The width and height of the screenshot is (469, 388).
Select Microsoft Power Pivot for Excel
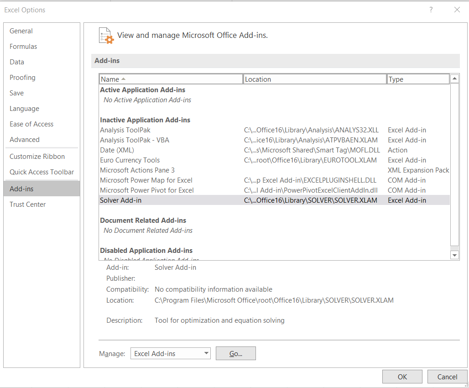147,190
